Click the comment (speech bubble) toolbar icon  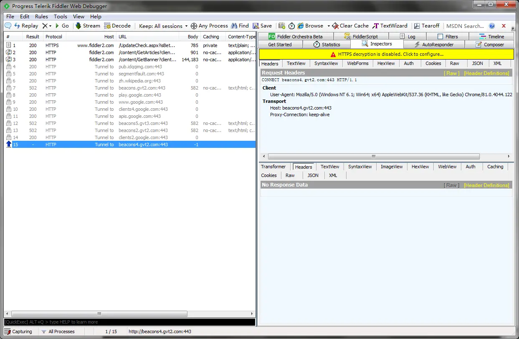[x=8, y=26]
